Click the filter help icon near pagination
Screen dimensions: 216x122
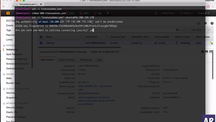177,30
